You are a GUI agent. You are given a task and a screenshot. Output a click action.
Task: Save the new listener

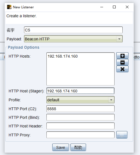click(61, 147)
